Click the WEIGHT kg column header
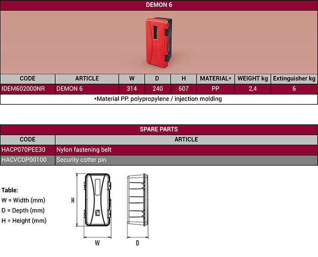Viewport: 318px width, 257px height. (x=253, y=79)
